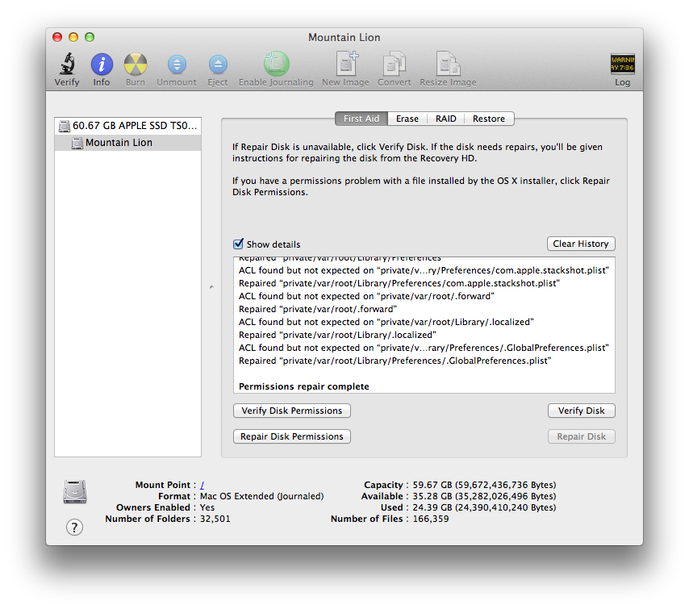Close the window with the red button

point(57,37)
